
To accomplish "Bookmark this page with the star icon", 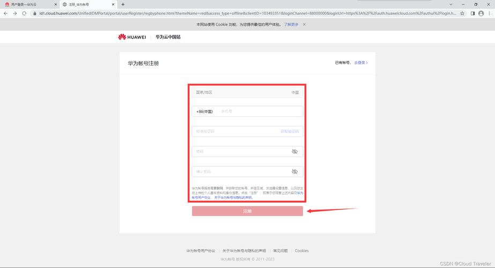I will click(462, 13).
